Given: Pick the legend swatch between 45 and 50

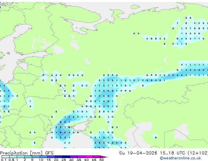Looking at the screenshot, I should point(96,157).
